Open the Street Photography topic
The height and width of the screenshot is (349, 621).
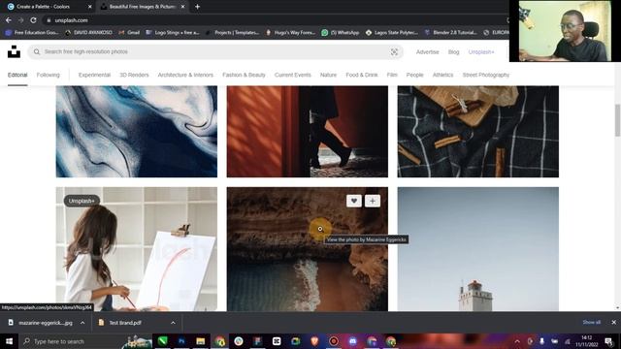(486, 75)
